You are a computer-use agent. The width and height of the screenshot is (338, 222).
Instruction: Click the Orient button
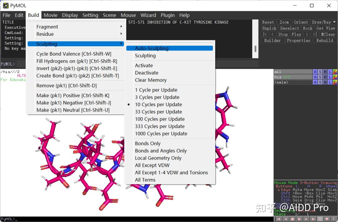click(301, 22)
